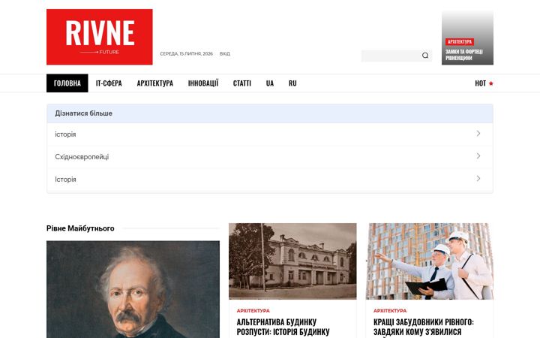Image resolution: width=540 pixels, height=338 pixels.
Task: Expand the chevron for lowercase історія row
Action: (x=478, y=134)
